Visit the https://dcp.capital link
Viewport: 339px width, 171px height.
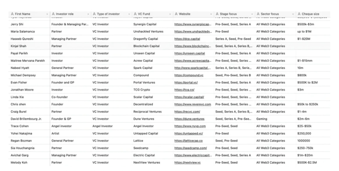[x=187, y=39]
